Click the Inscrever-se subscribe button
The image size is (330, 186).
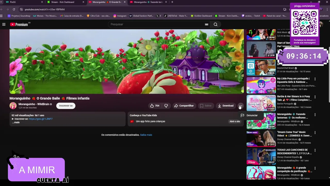(66, 106)
